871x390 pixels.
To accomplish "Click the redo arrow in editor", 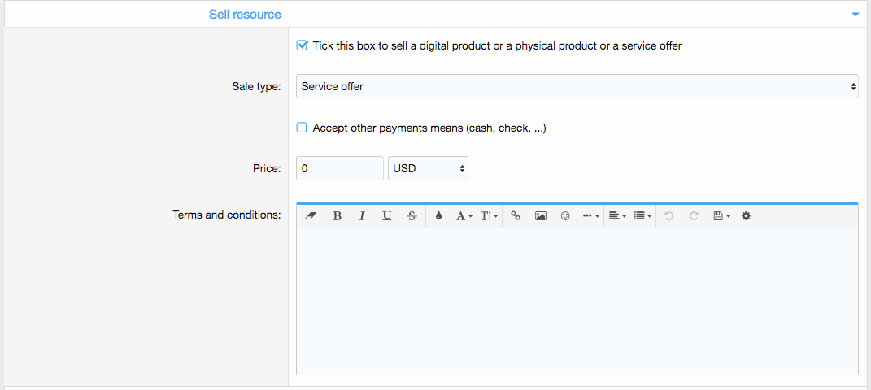I will point(694,216).
